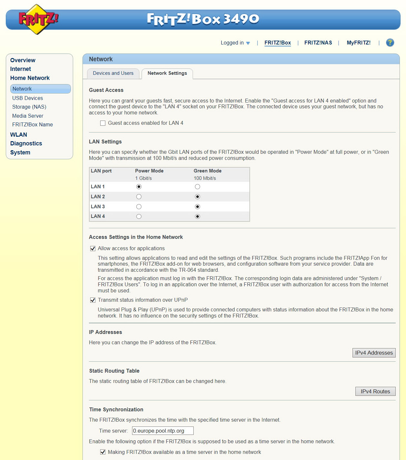This screenshot has height=460, width=406.
Task: Select Power Mode for LAN 4
Action: 139,216
